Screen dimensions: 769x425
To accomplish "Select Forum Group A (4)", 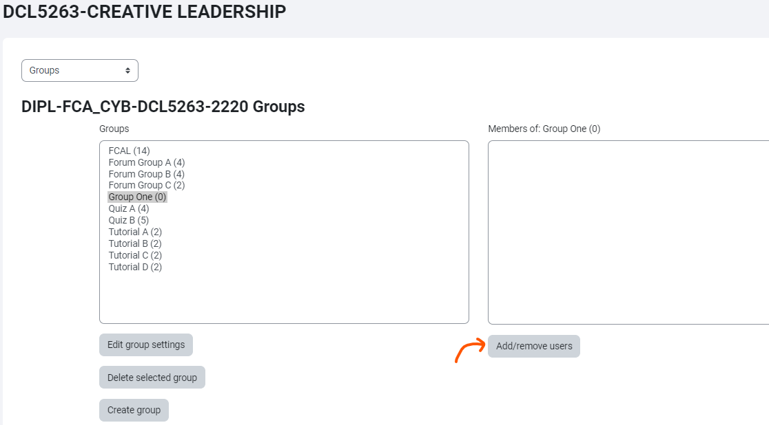I will 146,162.
